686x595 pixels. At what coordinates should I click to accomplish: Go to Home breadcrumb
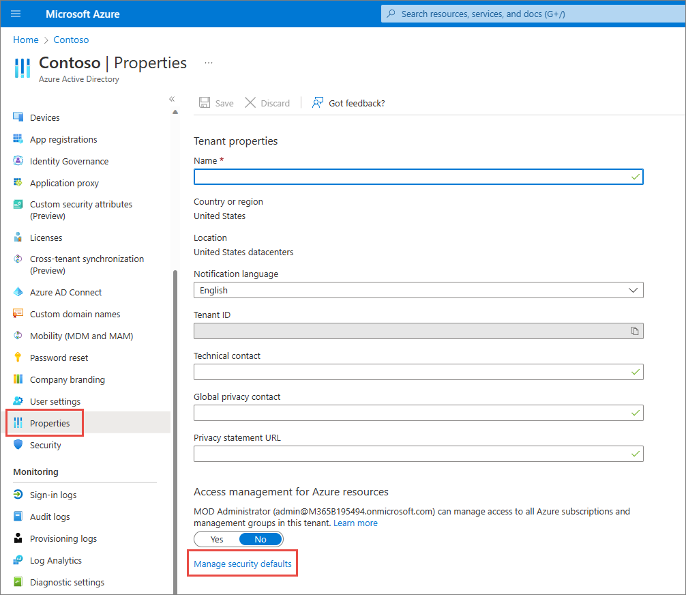[x=26, y=40]
